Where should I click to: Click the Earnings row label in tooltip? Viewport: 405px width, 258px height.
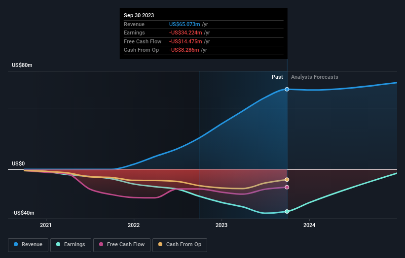pos(134,32)
